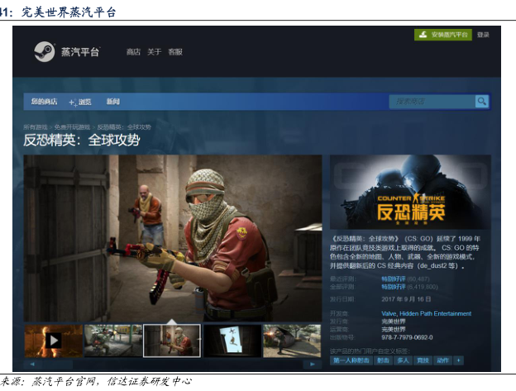Click the play icon on the video thumbnail
The height and width of the screenshot is (391, 516).
click(53, 340)
